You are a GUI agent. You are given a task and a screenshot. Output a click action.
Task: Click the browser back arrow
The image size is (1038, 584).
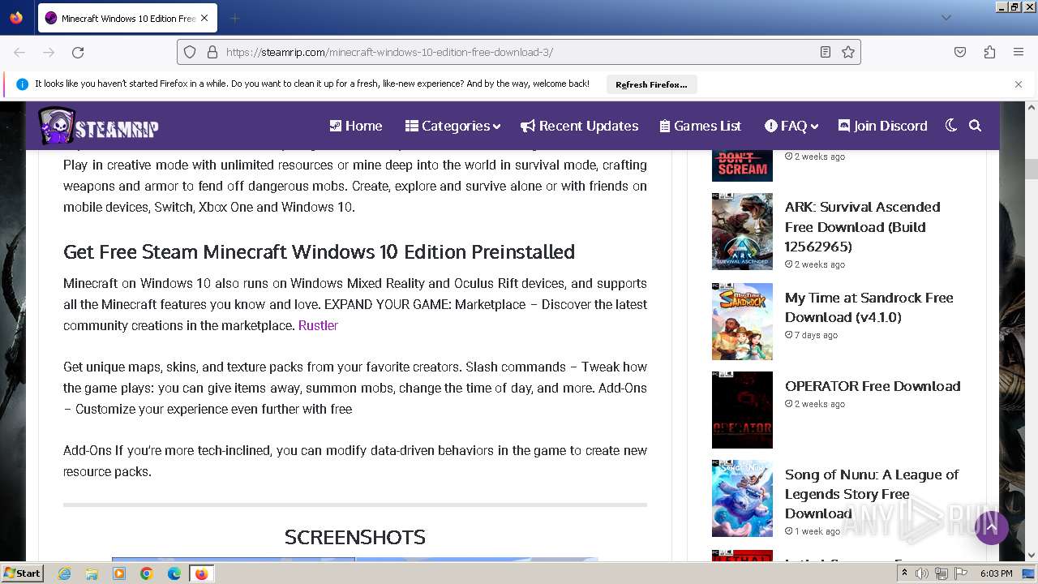[x=19, y=52]
